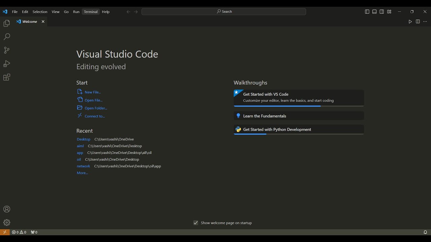Screen dimensions: 431x242
Task: Open the recent aiml folder
Action: click(x=80, y=146)
